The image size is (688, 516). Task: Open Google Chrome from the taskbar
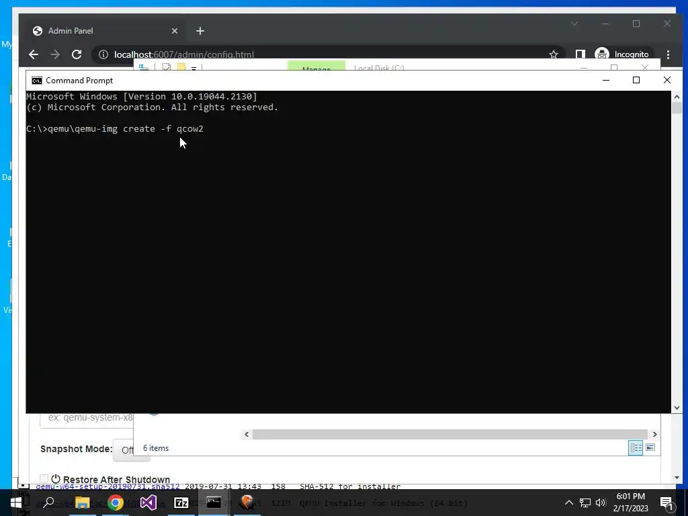tap(116, 503)
